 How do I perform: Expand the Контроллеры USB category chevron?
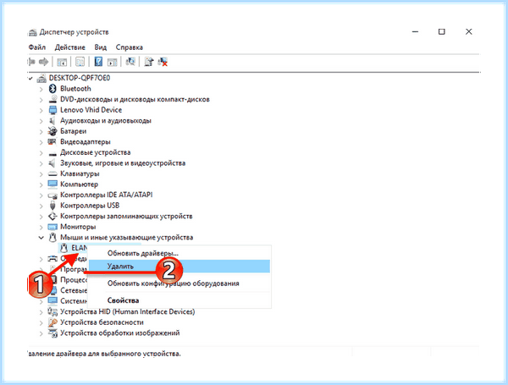pos(41,206)
